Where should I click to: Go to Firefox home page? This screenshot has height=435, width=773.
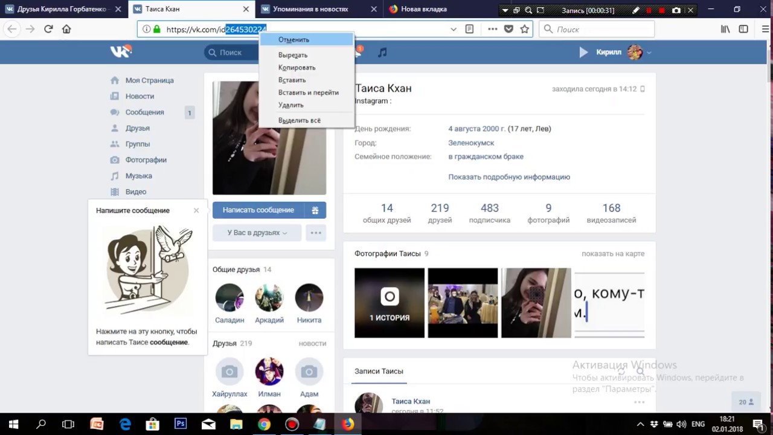66,29
